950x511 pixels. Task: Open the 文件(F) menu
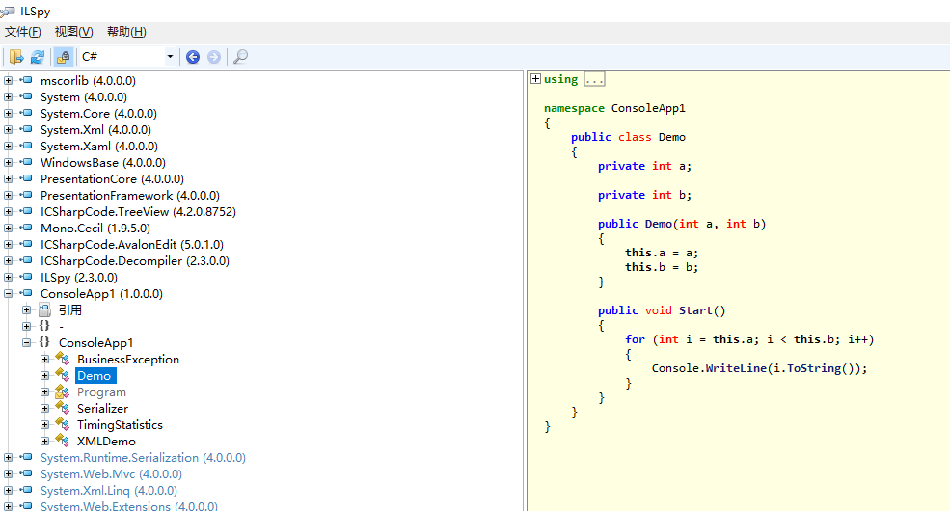23,32
